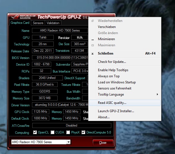Toggle the CUDA checkbox
The height and width of the screenshot is (154, 175).
pyautogui.click(x=53, y=132)
